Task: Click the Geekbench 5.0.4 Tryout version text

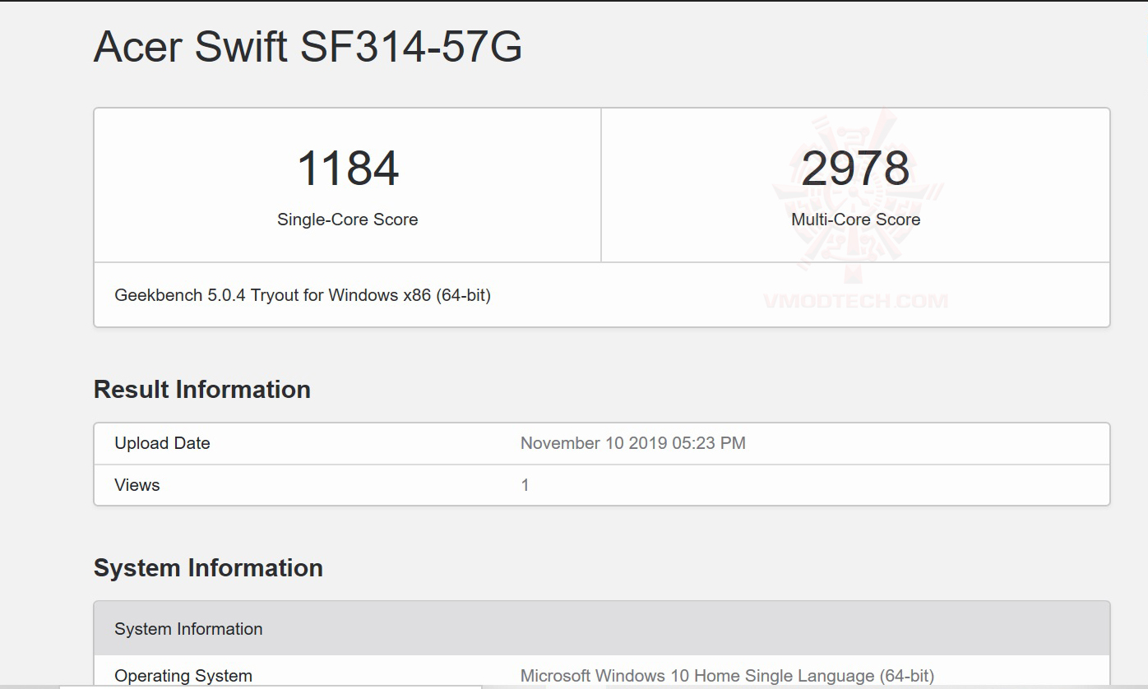Action: point(303,295)
